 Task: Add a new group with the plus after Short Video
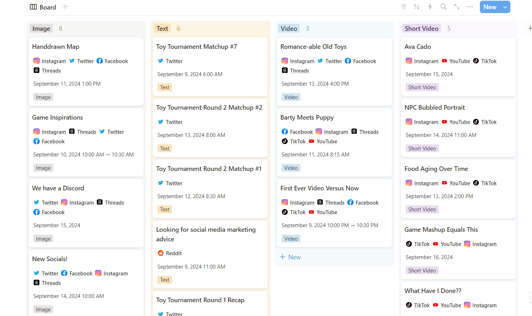[530, 28]
